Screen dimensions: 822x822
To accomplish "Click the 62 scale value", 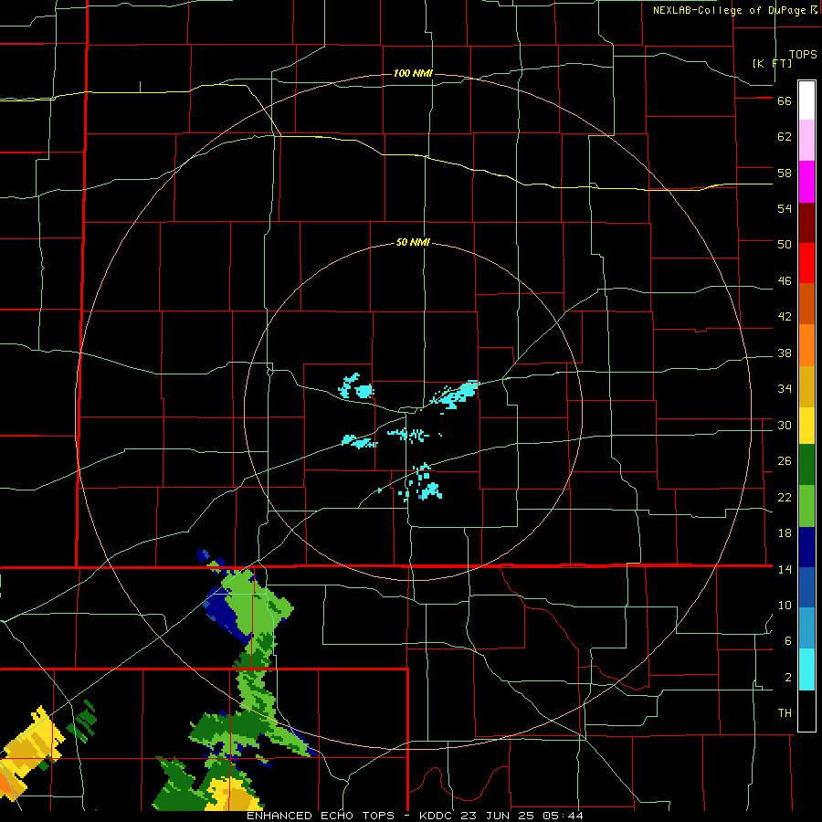I will pos(785,137).
